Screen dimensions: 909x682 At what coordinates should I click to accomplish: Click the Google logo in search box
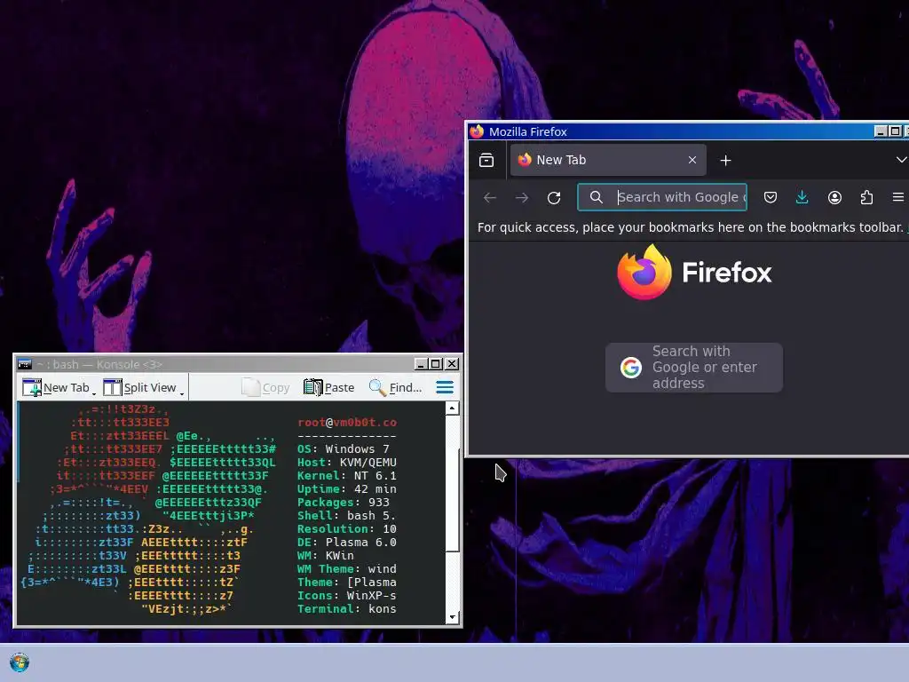(631, 368)
